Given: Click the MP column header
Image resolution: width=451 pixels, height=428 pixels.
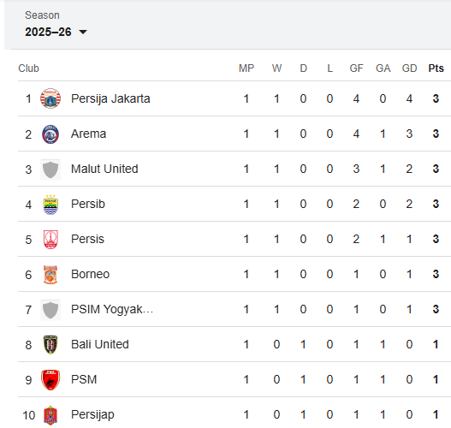Looking at the screenshot, I should tap(246, 68).
